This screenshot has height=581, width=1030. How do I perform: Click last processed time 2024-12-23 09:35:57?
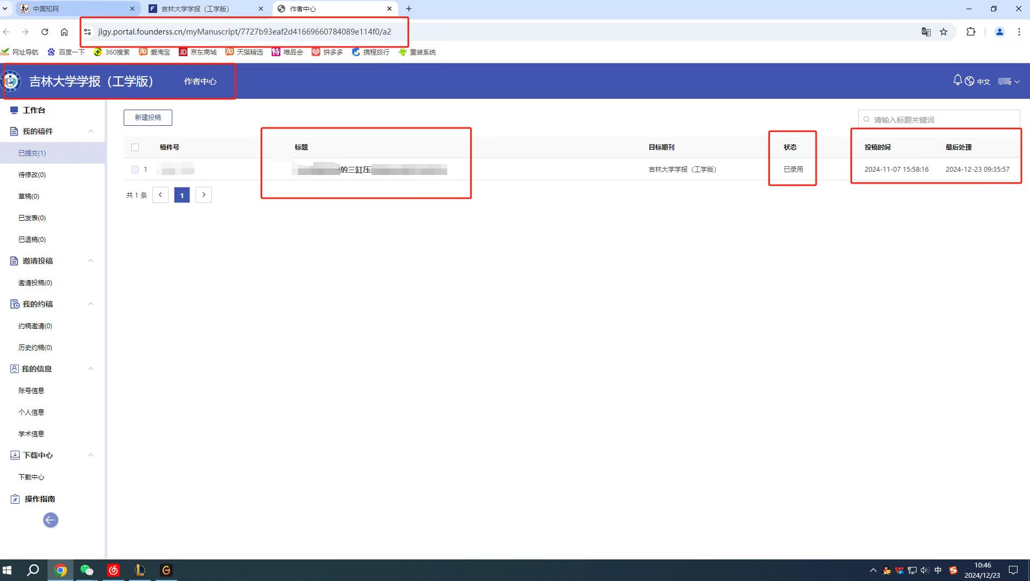pyautogui.click(x=978, y=170)
